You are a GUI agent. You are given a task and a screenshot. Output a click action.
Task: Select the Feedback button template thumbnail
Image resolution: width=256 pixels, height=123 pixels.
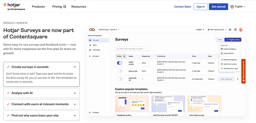132,104
